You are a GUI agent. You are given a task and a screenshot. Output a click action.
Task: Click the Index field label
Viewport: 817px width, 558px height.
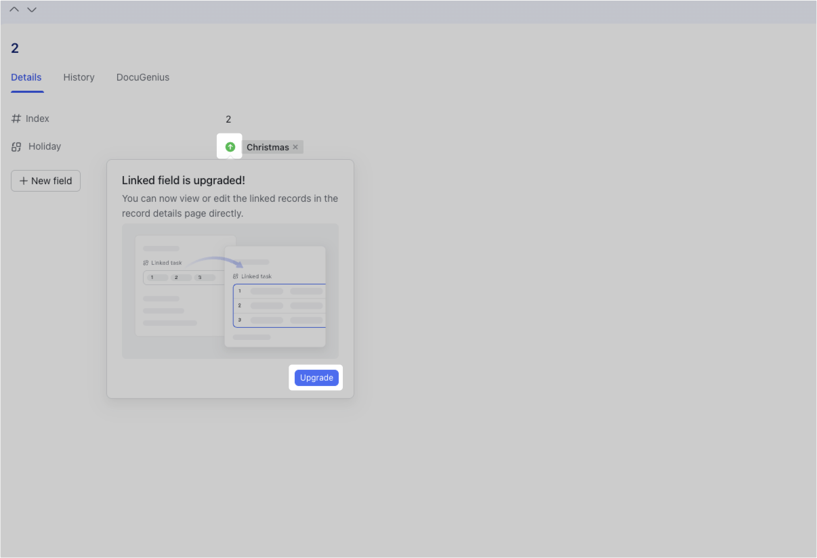click(x=37, y=119)
